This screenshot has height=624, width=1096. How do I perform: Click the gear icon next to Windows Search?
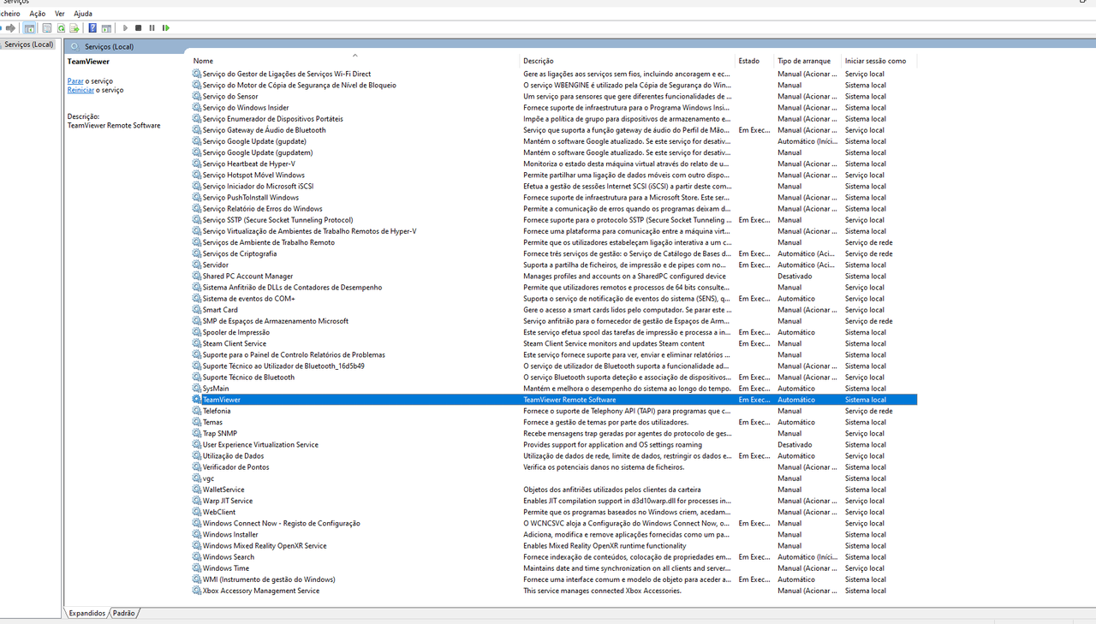pos(197,557)
